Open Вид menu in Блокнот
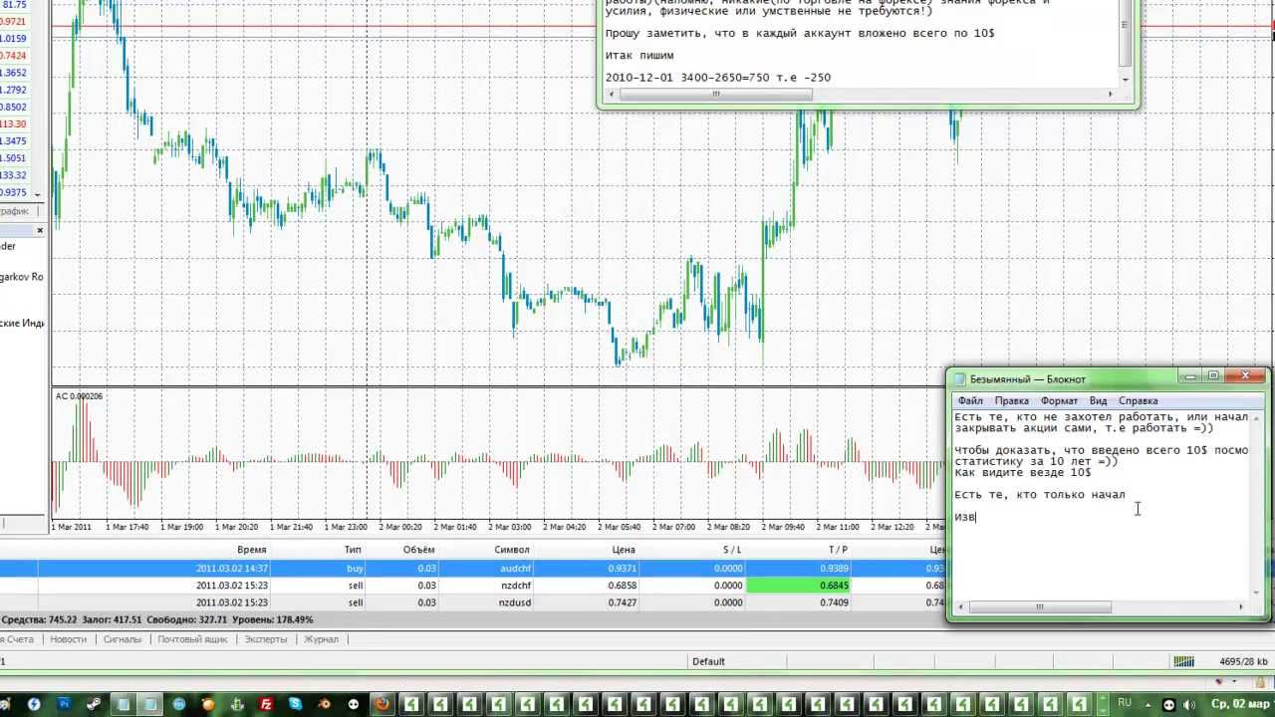This screenshot has height=717, width=1275. [x=1098, y=400]
